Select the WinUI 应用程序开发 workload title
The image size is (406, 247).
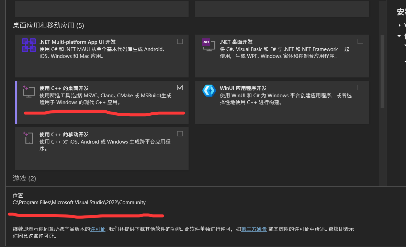[x=243, y=88]
